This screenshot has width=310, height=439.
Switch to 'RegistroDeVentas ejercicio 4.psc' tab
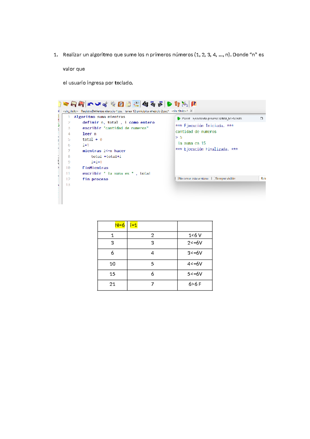point(101,111)
